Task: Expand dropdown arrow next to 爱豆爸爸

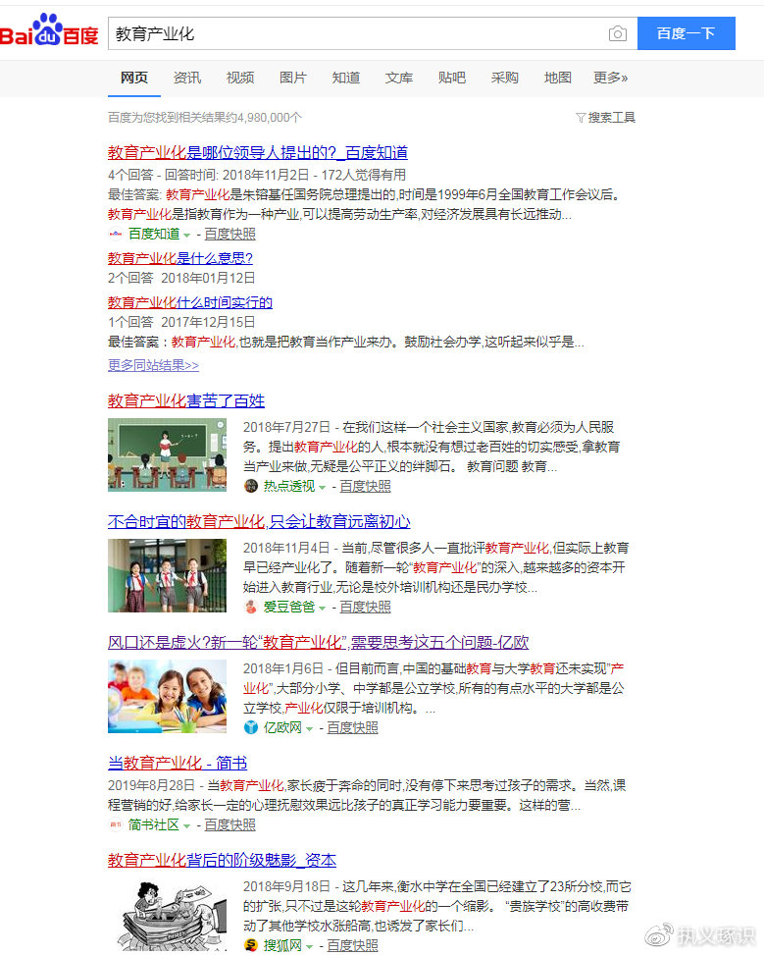Action: (322, 608)
